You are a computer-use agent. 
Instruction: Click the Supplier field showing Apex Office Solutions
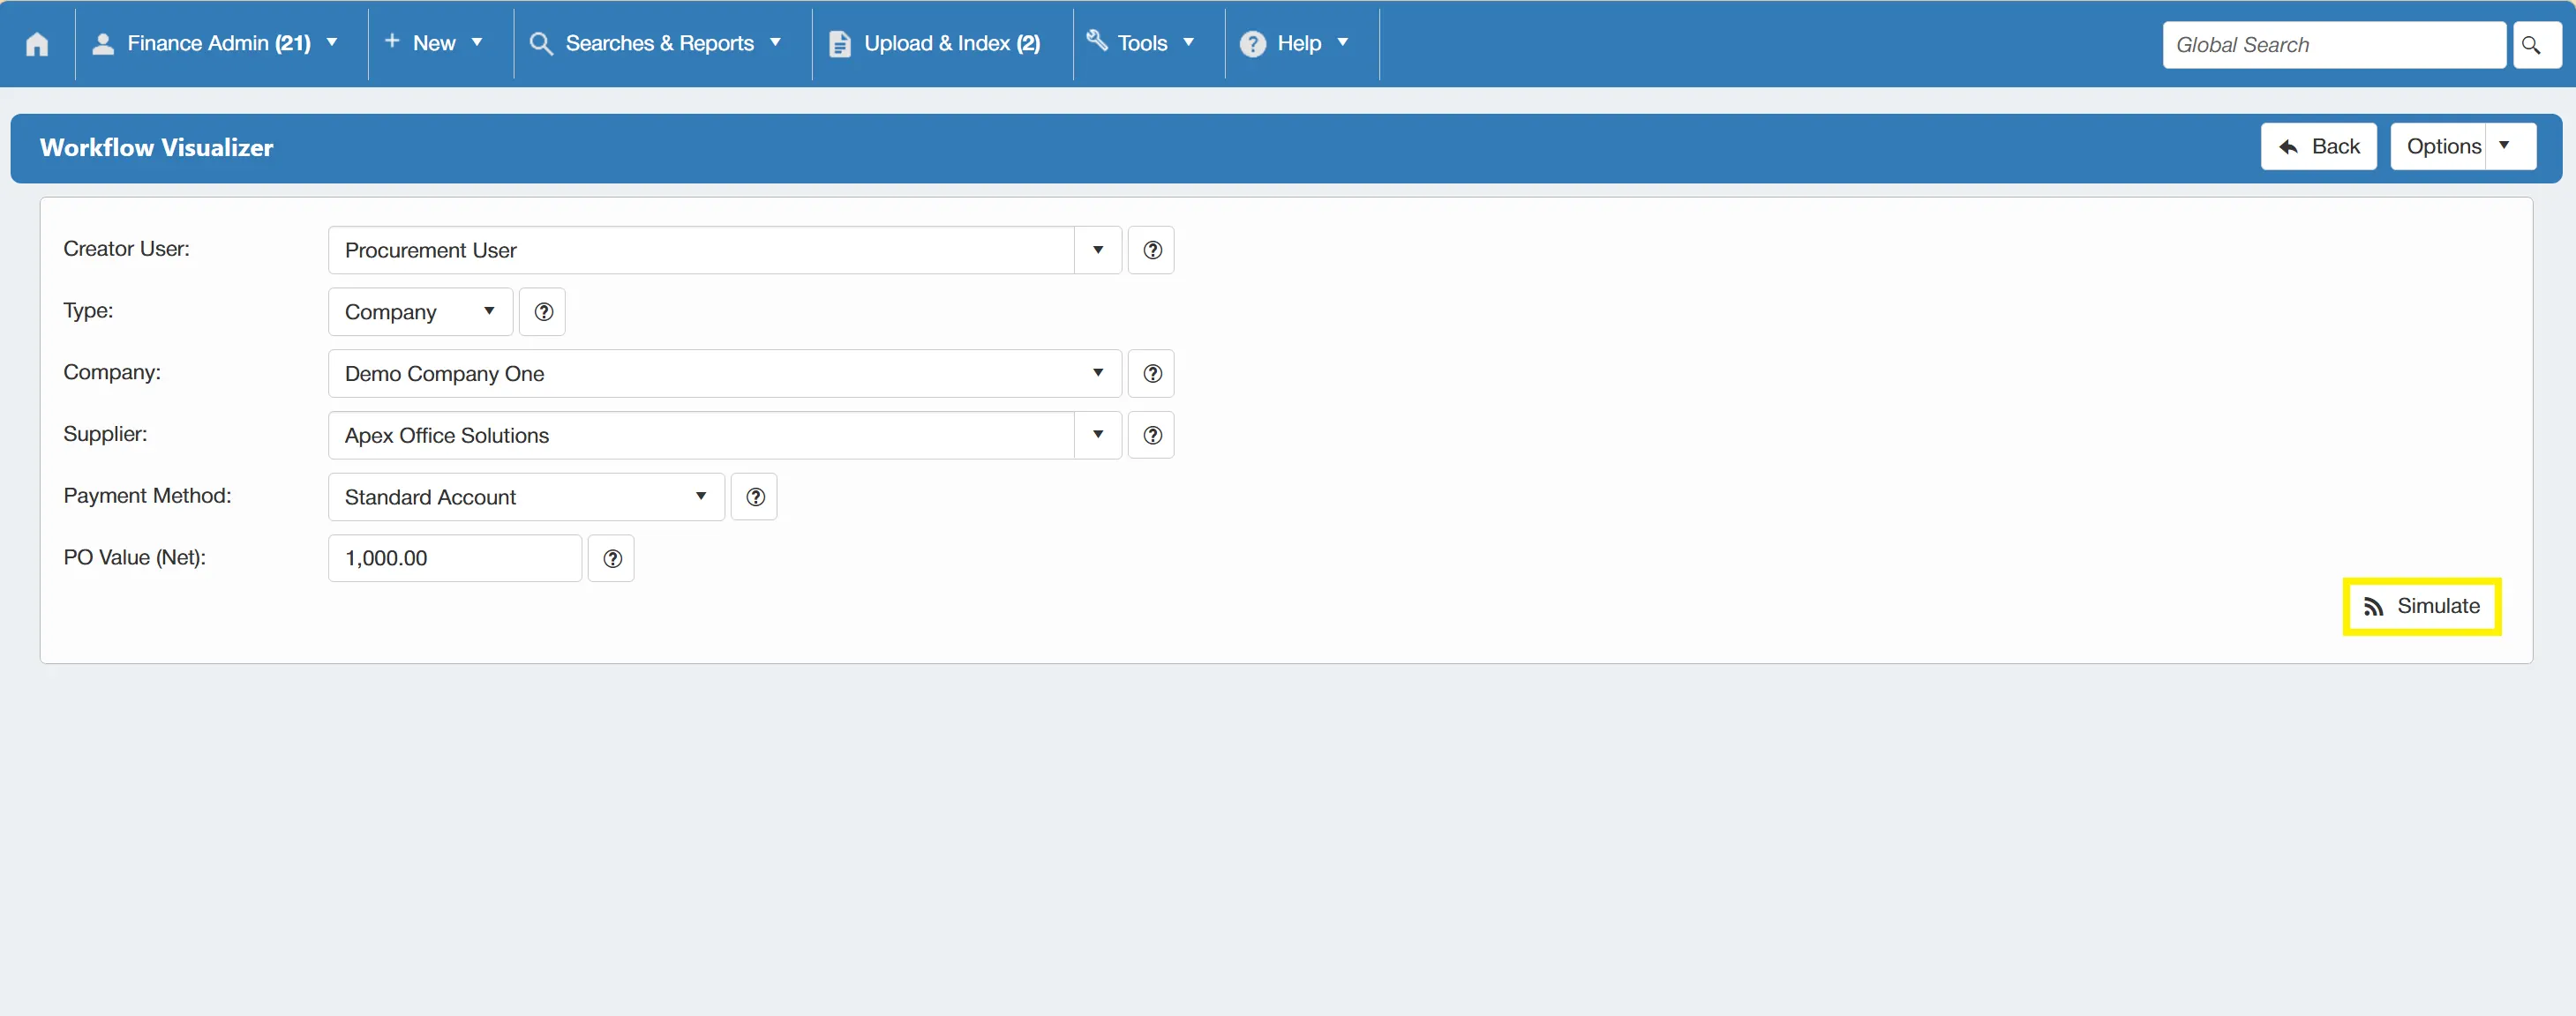pyautogui.click(x=702, y=436)
